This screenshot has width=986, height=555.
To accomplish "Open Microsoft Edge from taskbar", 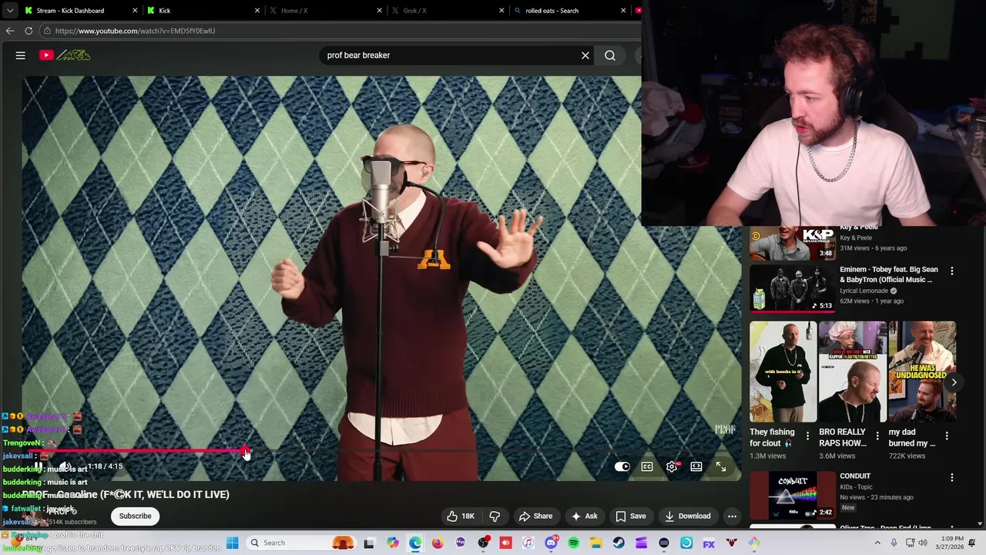I will click(415, 543).
